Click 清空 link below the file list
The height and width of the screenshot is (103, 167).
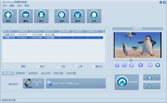41,67
